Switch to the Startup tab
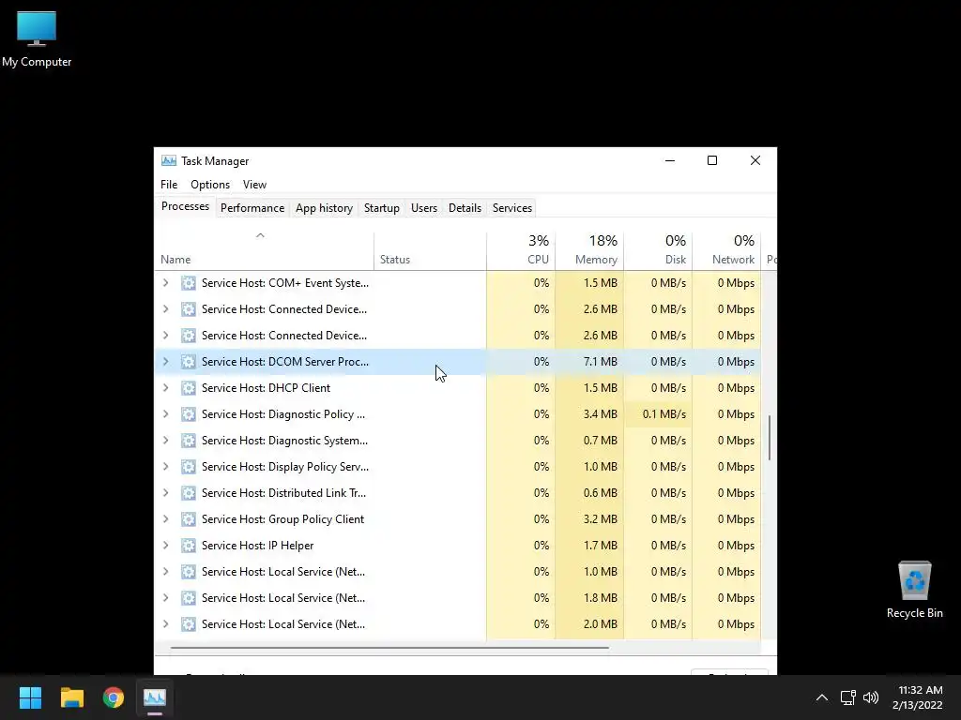This screenshot has width=961, height=720. click(x=381, y=208)
